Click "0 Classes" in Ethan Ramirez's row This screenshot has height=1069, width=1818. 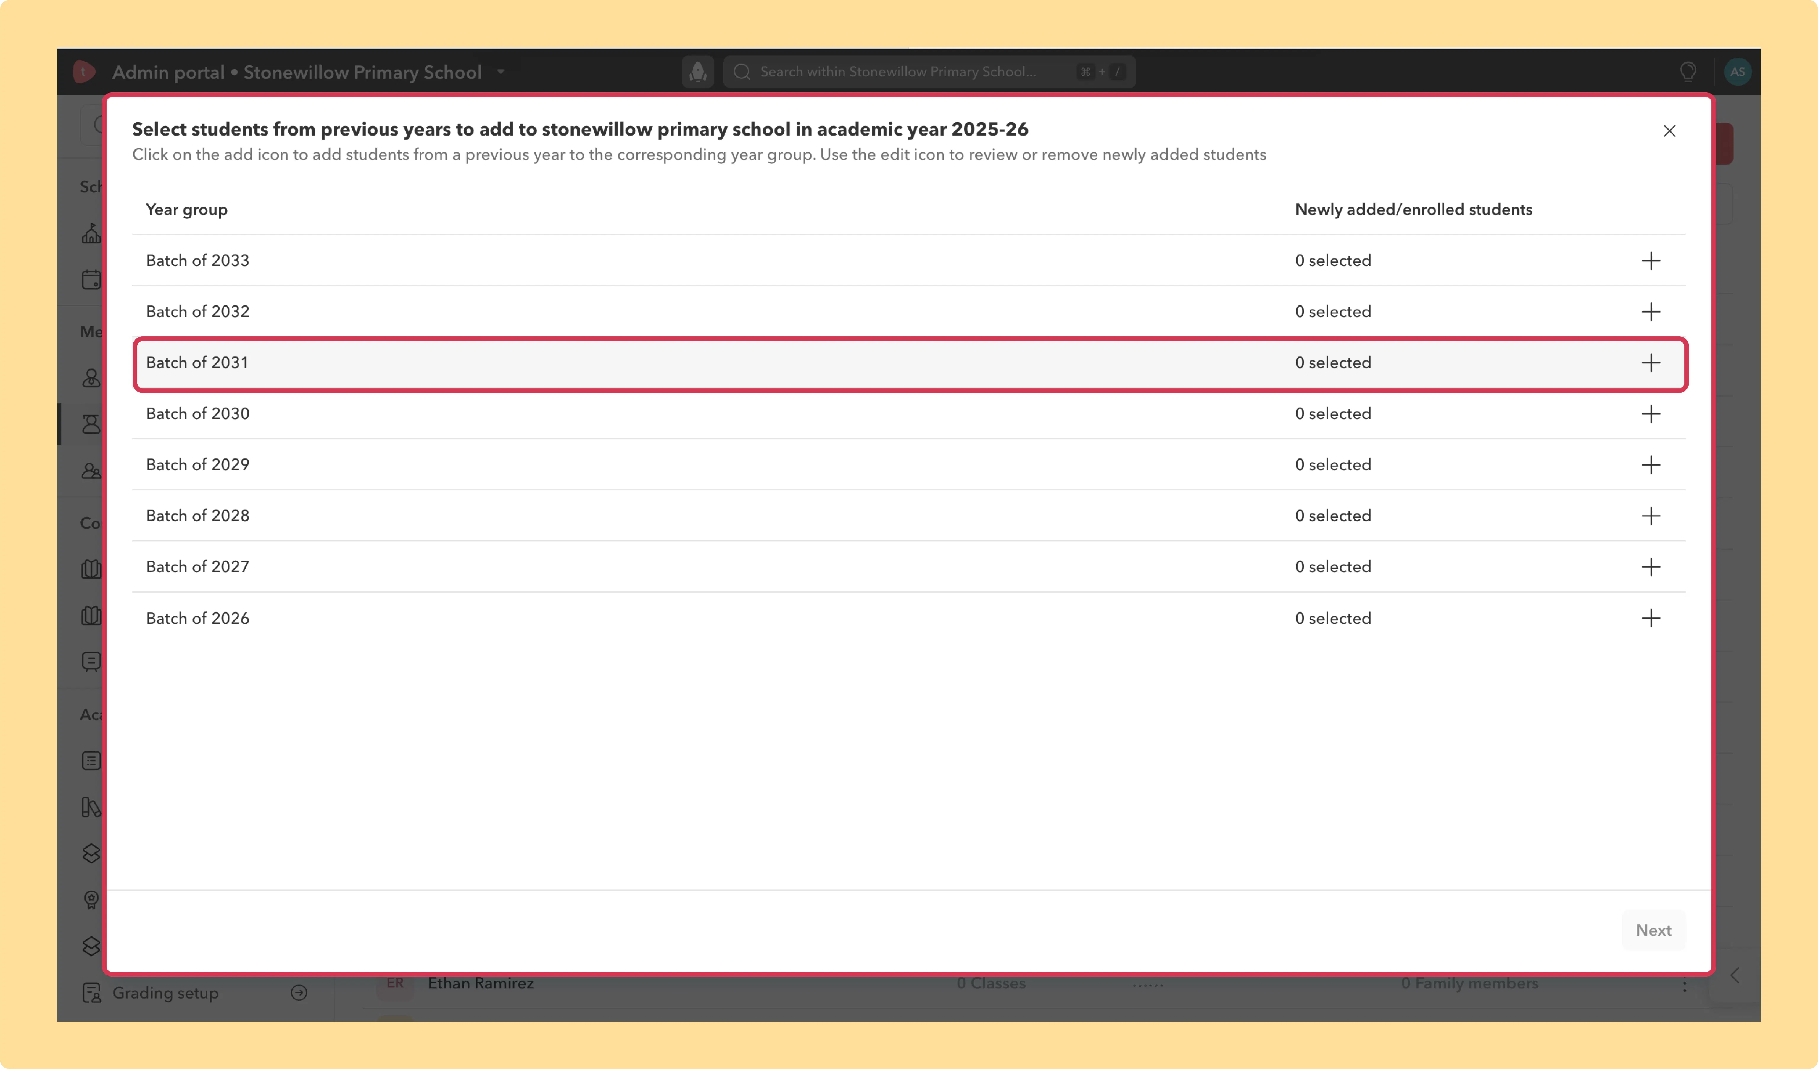pyautogui.click(x=991, y=983)
